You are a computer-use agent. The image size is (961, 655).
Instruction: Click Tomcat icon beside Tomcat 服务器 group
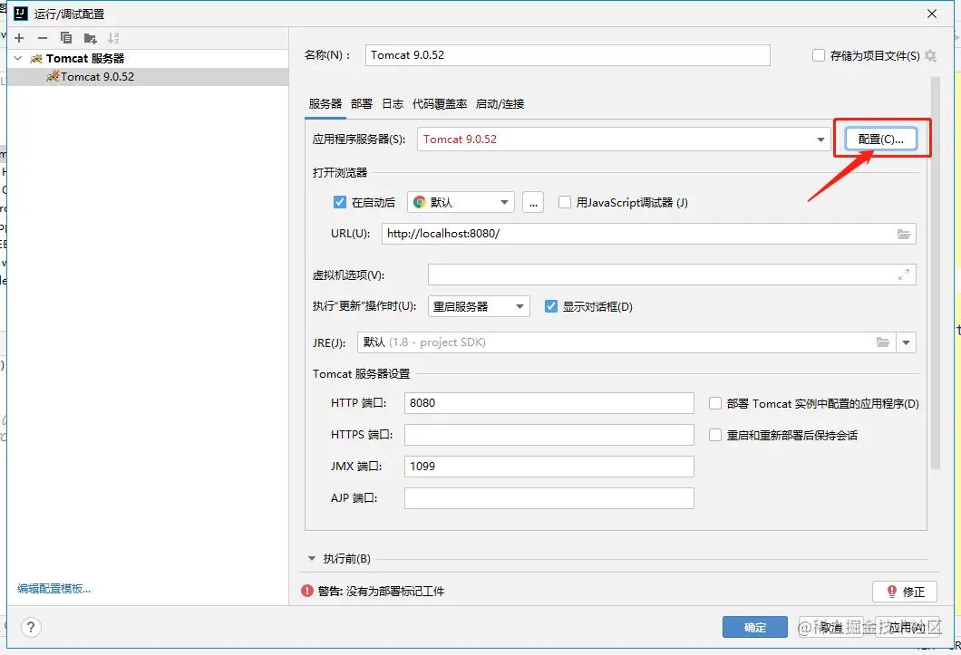click(x=36, y=59)
